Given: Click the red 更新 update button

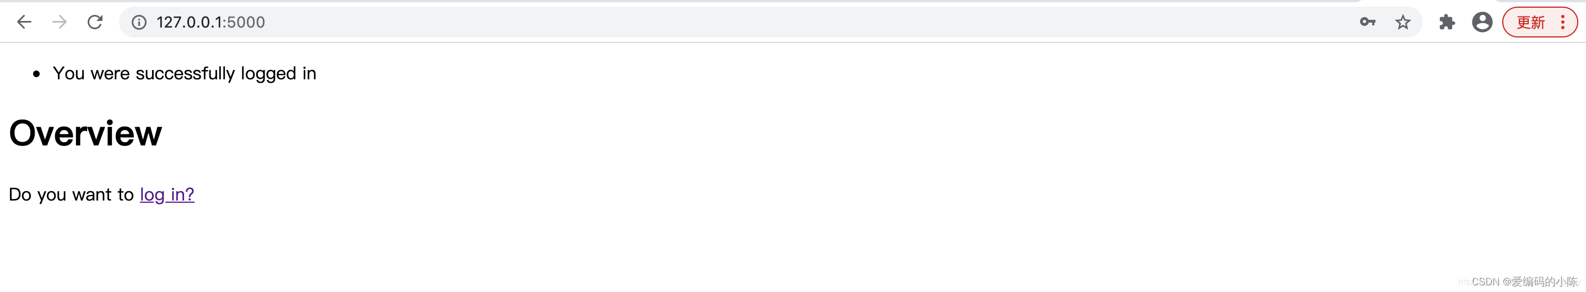Looking at the screenshot, I should tap(1530, 22).
